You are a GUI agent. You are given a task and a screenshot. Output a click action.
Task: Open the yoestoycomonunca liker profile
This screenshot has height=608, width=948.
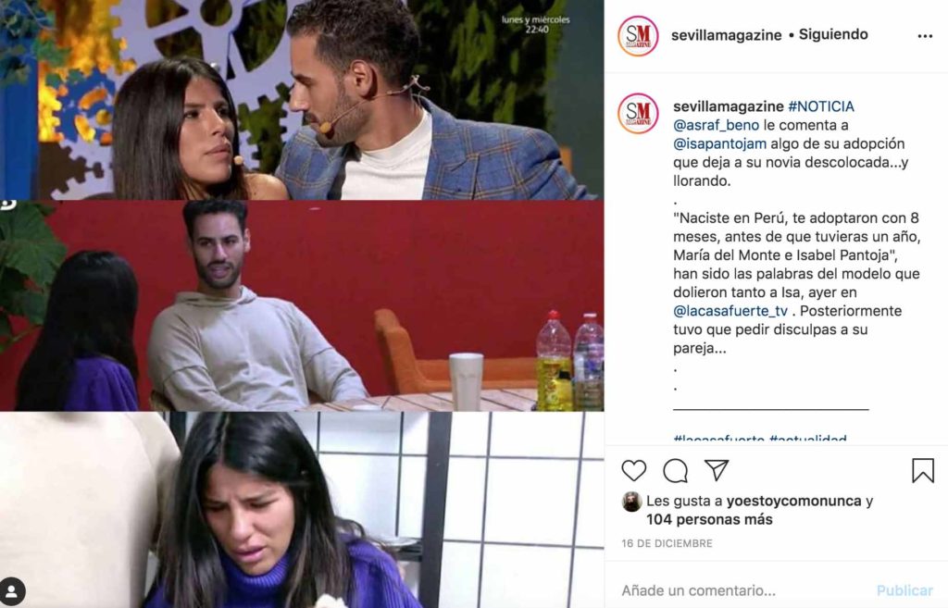coord(793,501)
